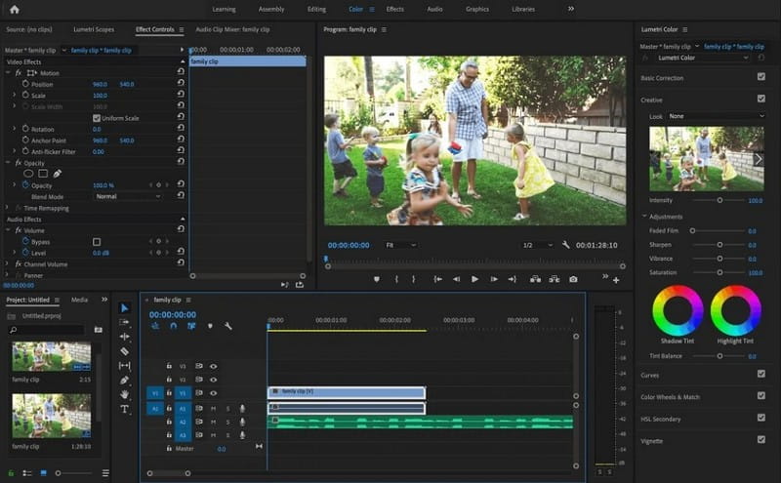
Task: Select the family clip on the video track
Action: click(x=346, y=391)
